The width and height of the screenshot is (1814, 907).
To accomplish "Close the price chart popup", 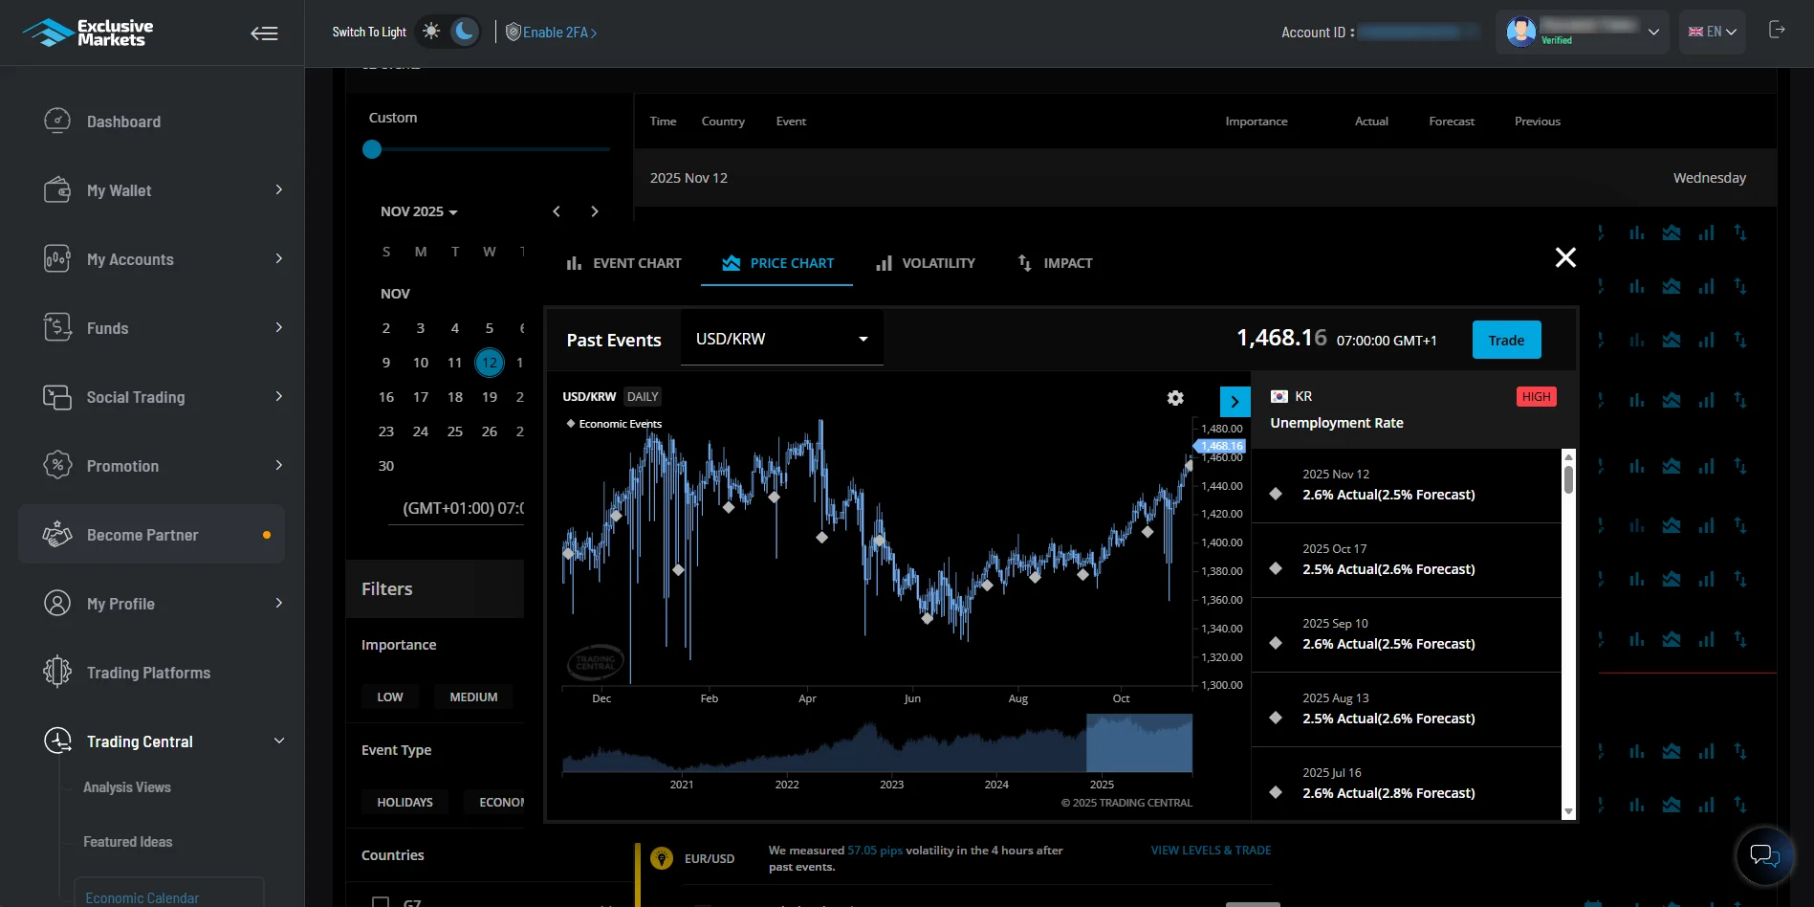I will click(1565, 257).
